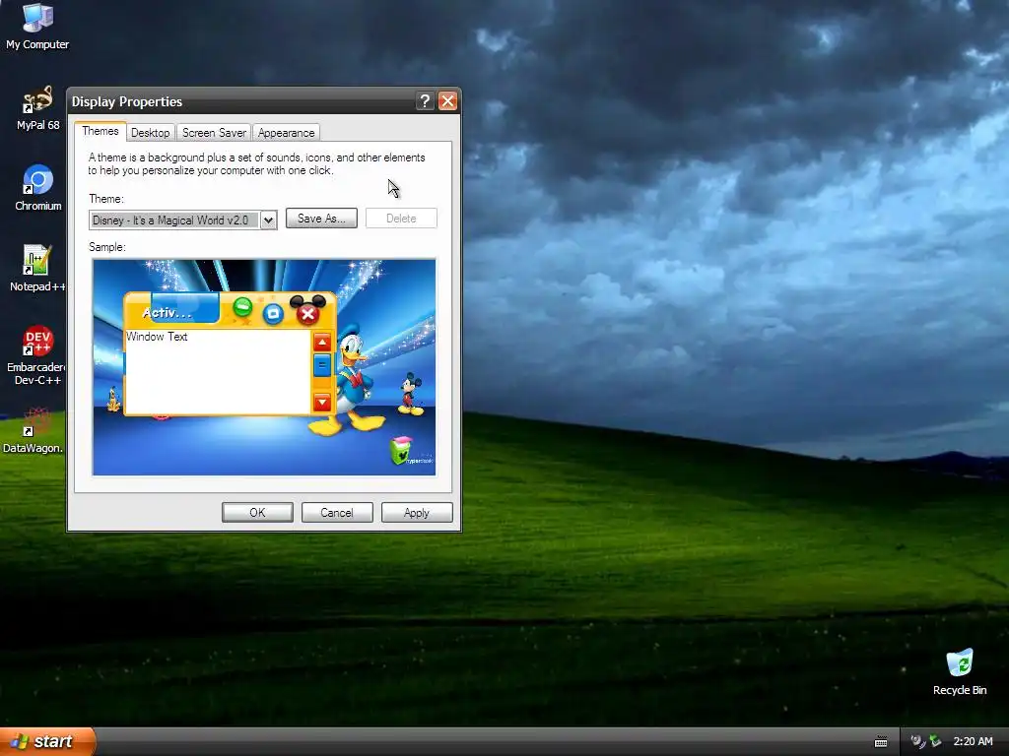Viewport: 1009px width, 756px height.
Task: Switch to the Desktop tab
Action: pos(150,133)
